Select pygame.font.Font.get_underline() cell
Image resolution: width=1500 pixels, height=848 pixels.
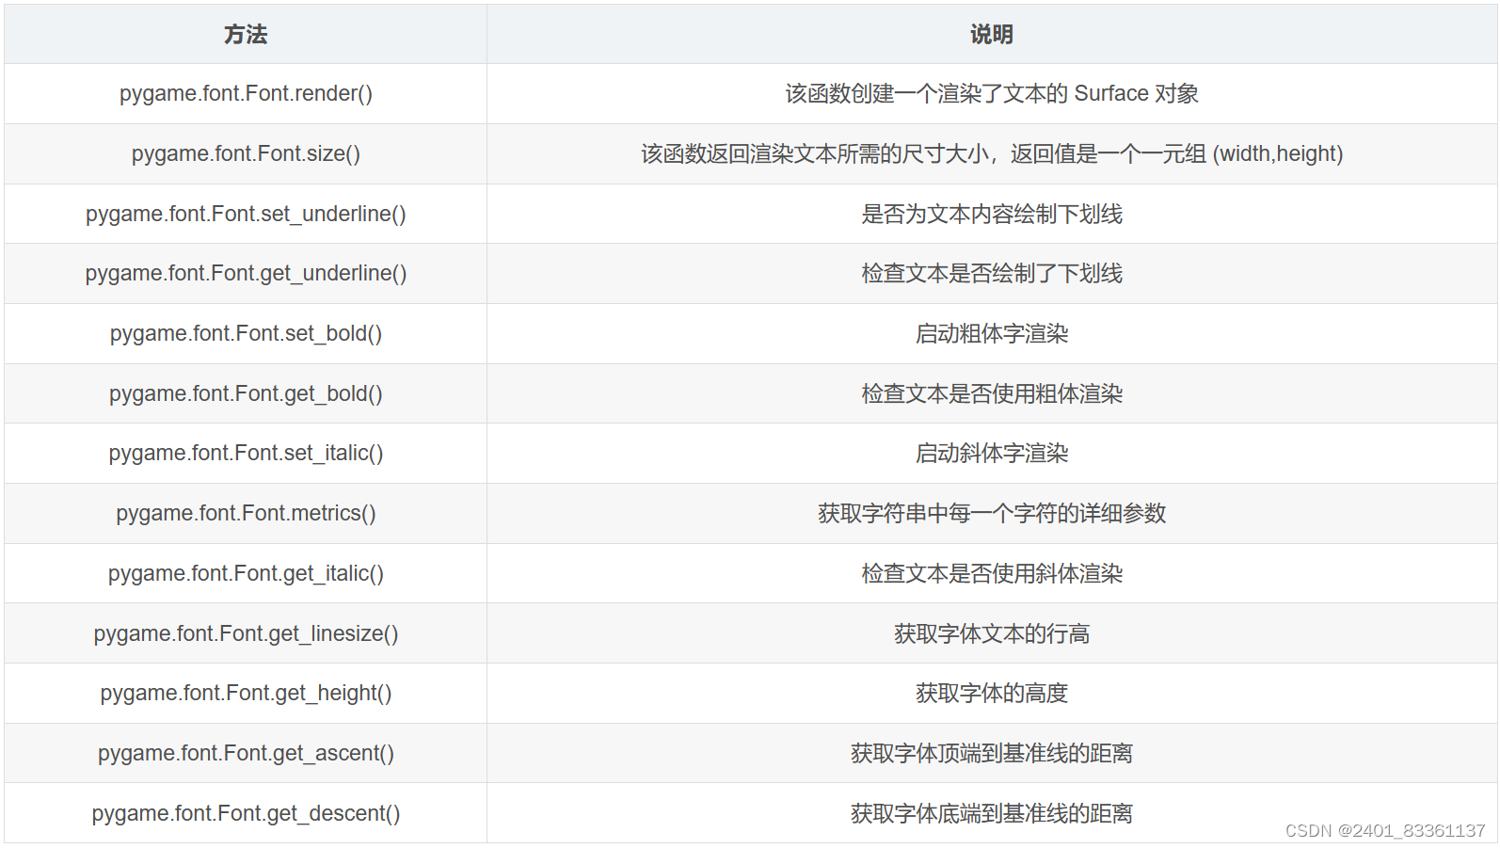pos(246,274)
